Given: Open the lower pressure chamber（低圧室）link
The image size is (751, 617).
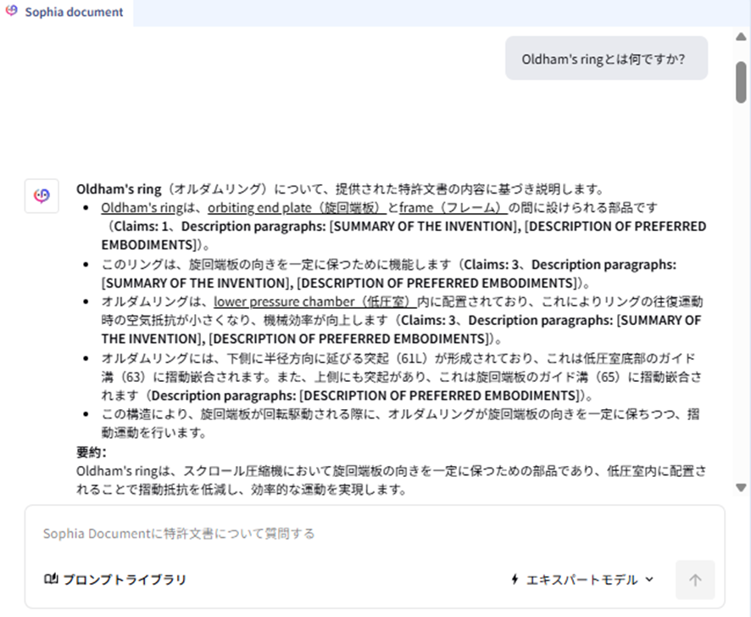Looking at the screenshot, I should (315, 302).
